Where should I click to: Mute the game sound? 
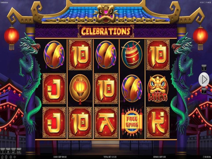coord(15,157)
